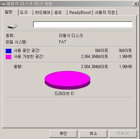Screen dimensions: 140x139
Task: Click the 이동식 디스크 type value
Action: [71, 35]
